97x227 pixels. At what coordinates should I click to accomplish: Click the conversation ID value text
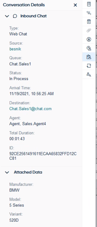pyautogui.click(x=43, y=156)
